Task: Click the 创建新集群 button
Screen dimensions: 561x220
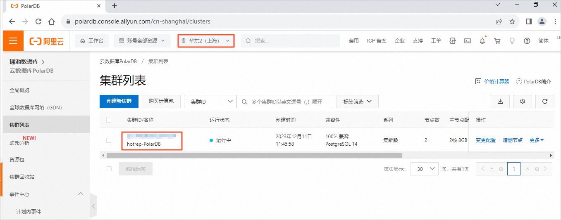Action: point(119,102)
